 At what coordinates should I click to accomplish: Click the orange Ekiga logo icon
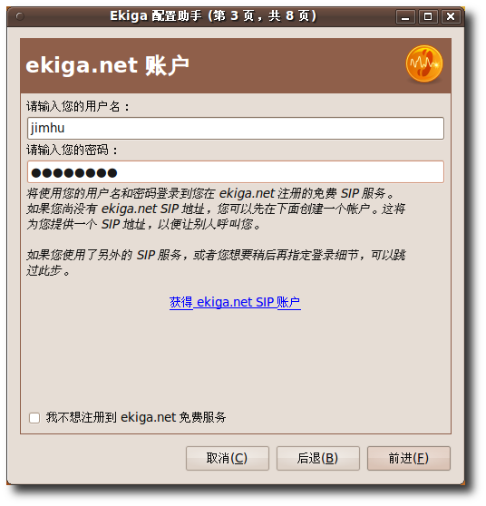tap(423, 63)
